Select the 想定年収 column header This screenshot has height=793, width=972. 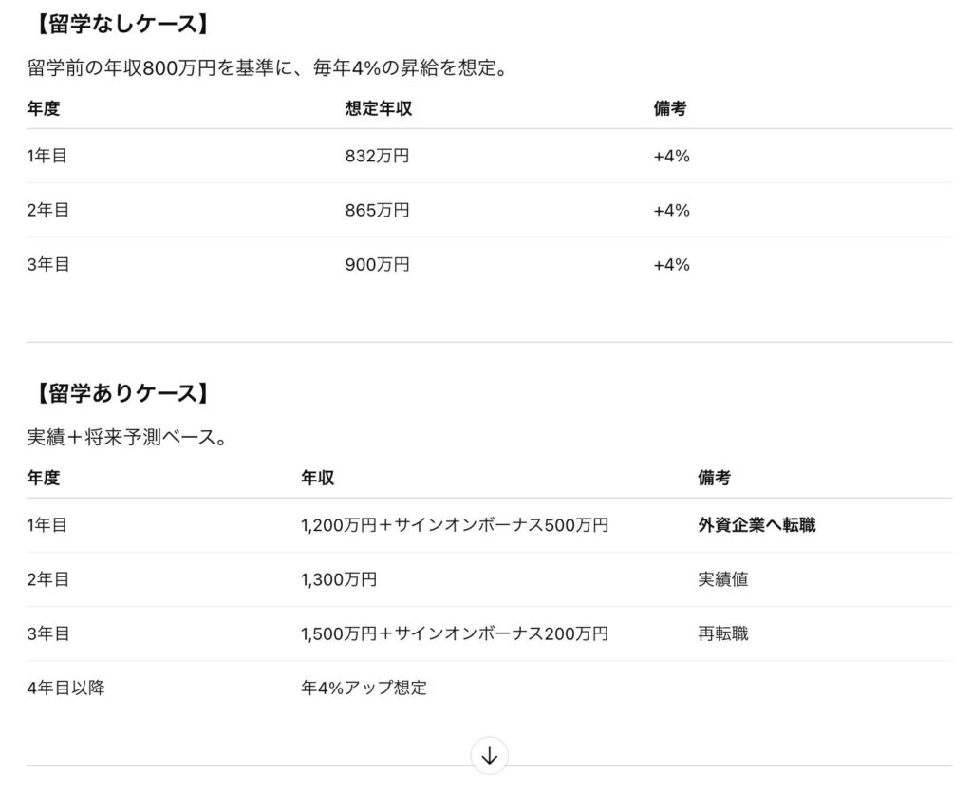point(378,108)
